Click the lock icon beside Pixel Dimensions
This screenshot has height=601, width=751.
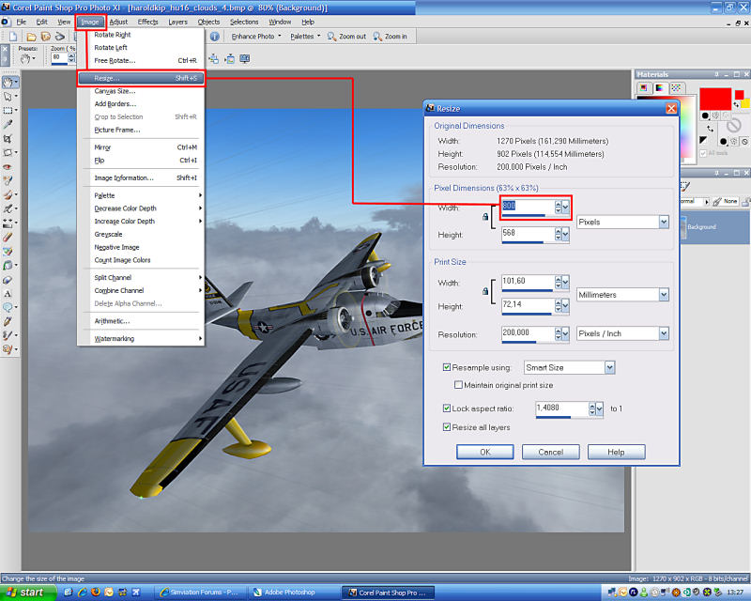click(x=485, y=217)
